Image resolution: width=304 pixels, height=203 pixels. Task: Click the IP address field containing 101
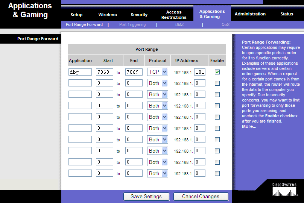[200, 72]
